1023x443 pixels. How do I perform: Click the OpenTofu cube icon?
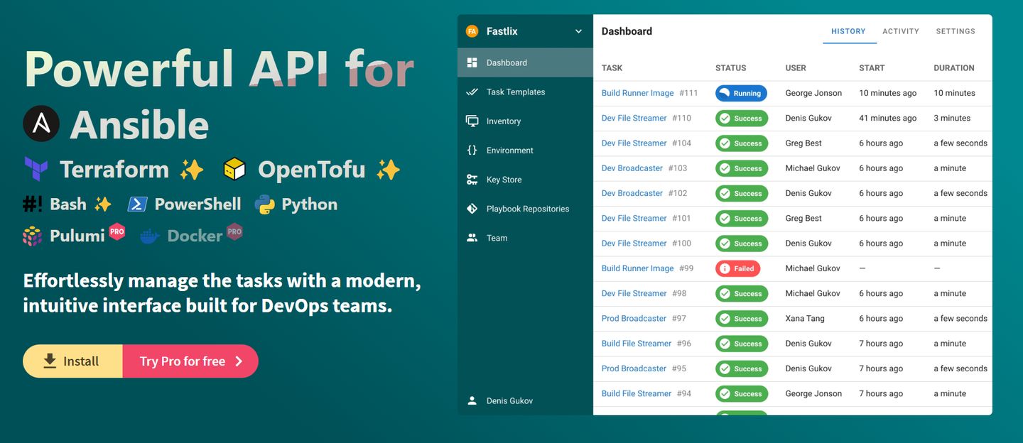click(234, 169)
